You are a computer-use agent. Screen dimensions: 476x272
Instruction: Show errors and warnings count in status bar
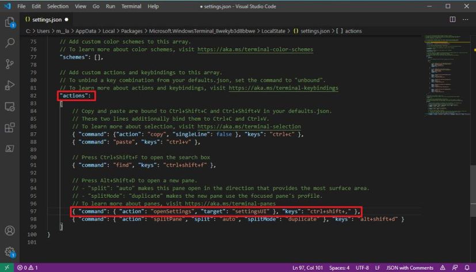click(27, 267)
